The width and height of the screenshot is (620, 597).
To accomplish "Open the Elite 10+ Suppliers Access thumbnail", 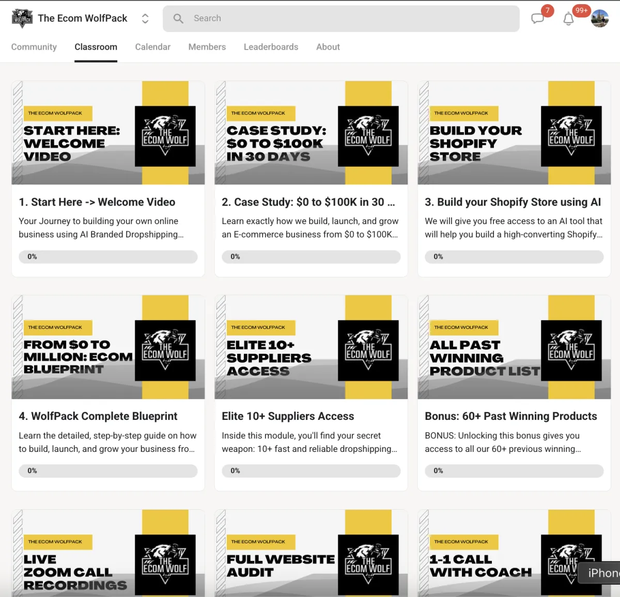I will click(311, 347).
